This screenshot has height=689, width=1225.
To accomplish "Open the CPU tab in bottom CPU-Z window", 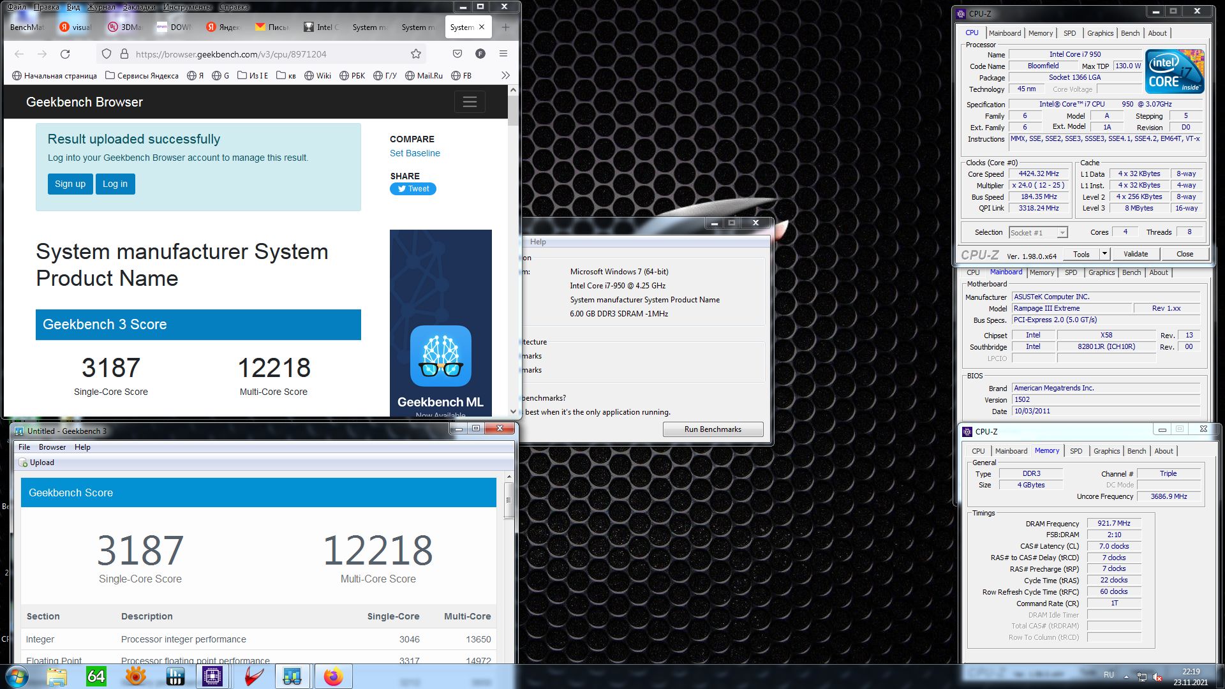I will (978, 451).
